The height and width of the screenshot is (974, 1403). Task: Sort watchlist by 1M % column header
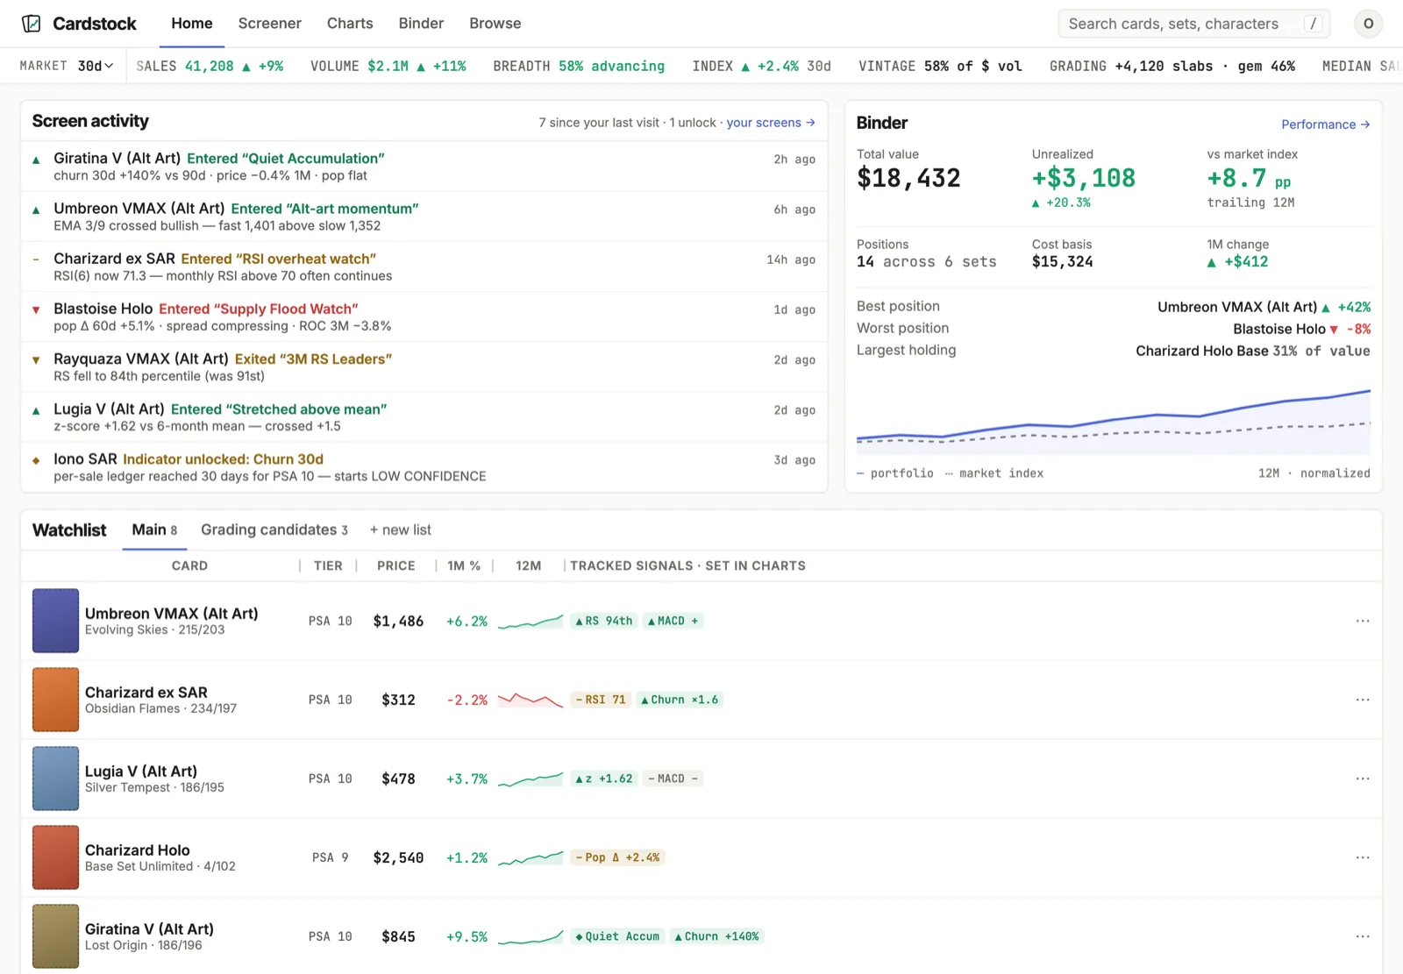[464, 565]
